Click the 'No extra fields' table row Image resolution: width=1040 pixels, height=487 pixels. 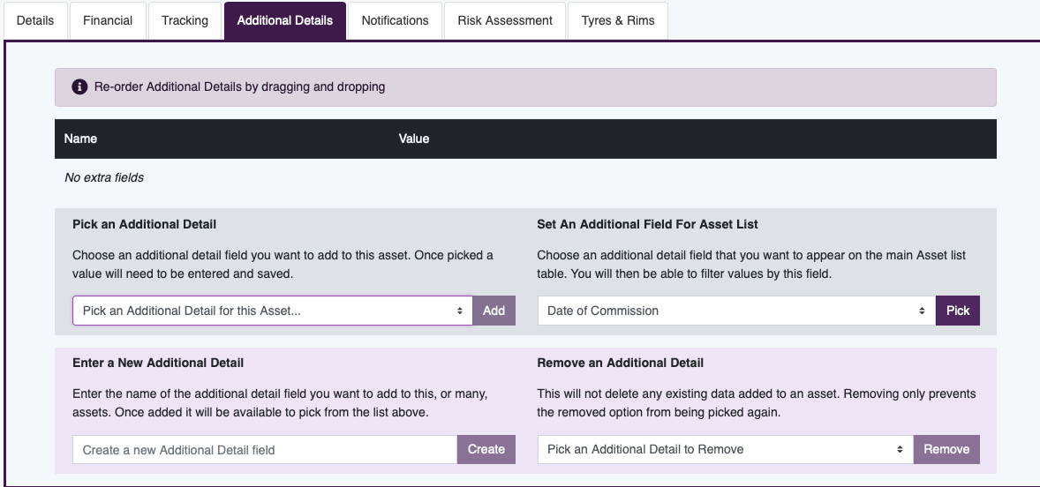pos(105,177)
